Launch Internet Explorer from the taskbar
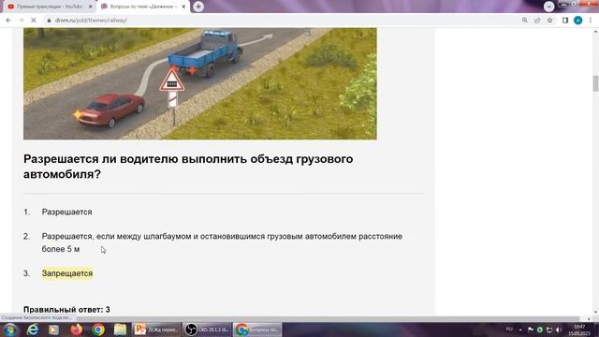 point(33,330)
